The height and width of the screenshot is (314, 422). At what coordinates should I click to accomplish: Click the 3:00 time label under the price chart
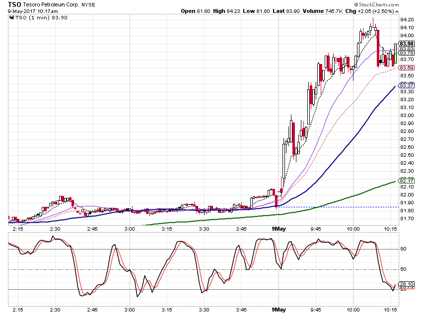130,229
